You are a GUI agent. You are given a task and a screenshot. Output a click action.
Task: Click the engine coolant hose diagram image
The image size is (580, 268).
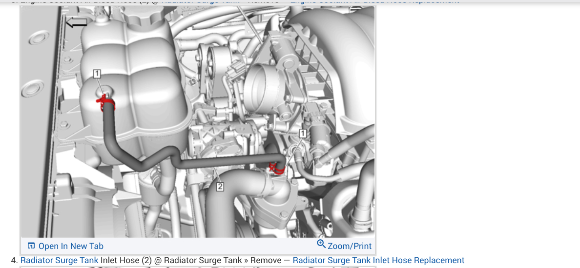(198, 122)
